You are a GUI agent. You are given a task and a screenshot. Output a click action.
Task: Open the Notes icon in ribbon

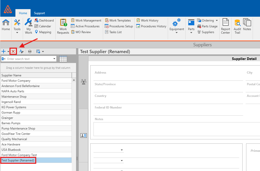(247, 25)
